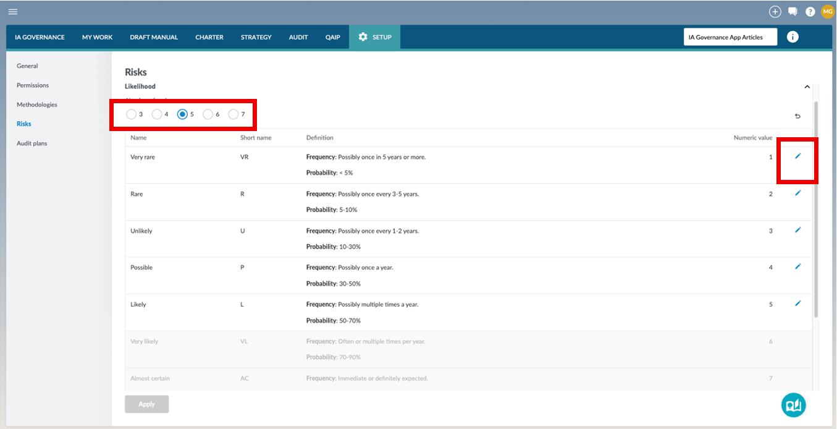
Task: Click the 'Very rare' name cell
Action: tap(143, 157)
